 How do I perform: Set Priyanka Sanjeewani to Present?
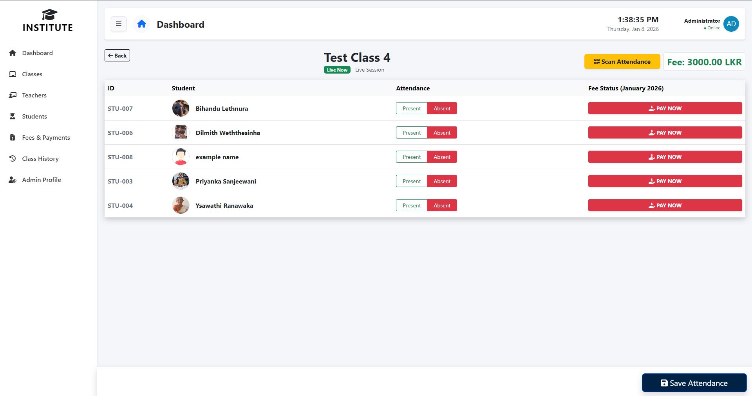pyautogui.click(x=411, y=181)
